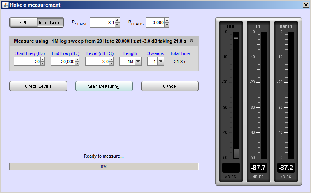
Task: Click the Check Levels button
Action: [x=38, y=86]
